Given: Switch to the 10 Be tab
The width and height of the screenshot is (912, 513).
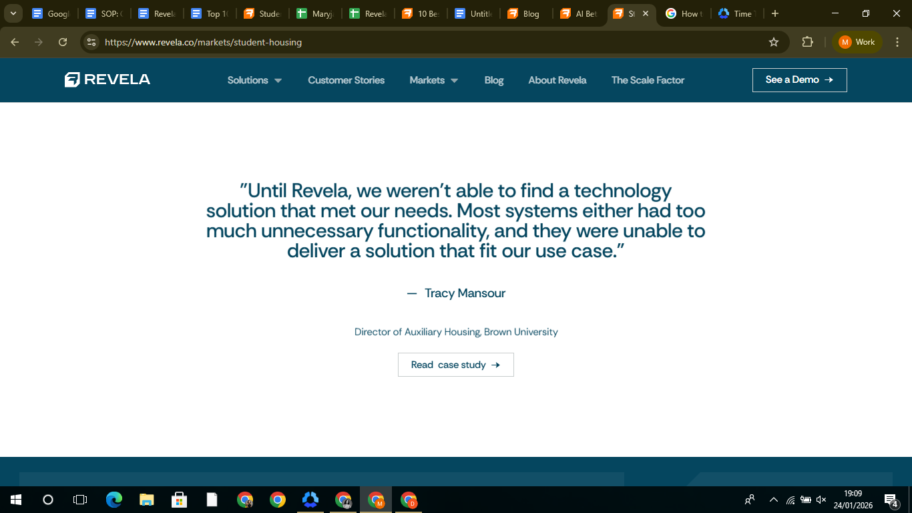Looking at the screenshot, I should pos(420,13).
